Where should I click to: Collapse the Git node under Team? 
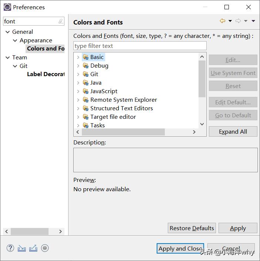click(x=15, y=66)
